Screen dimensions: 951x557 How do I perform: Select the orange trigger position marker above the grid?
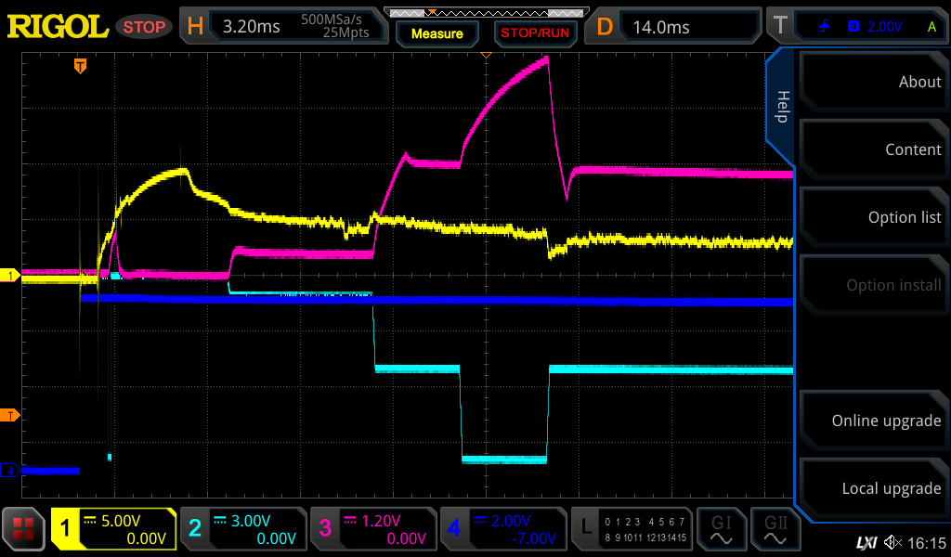tap(81, 66)
